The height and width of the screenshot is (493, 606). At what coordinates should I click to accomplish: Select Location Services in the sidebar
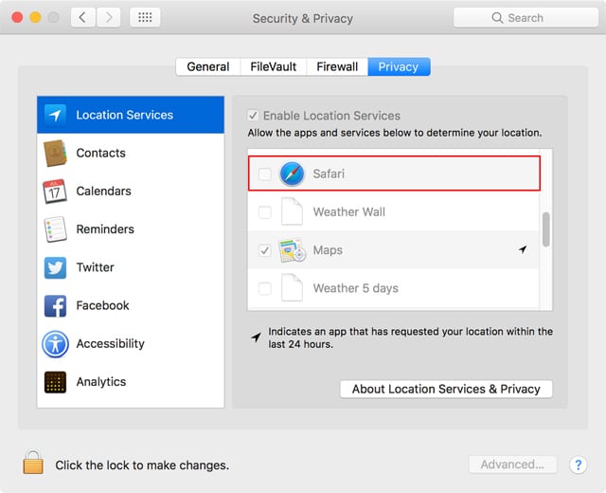click(124, 115)
